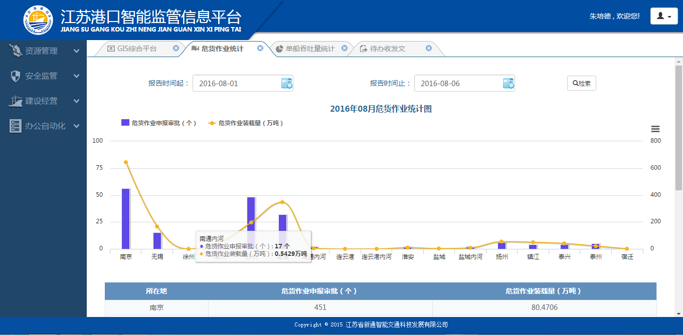The width and height of the screenshot is (683, 335).
Task: Click the 报告时间起 date input field
Action: click(x=236, y=84)
